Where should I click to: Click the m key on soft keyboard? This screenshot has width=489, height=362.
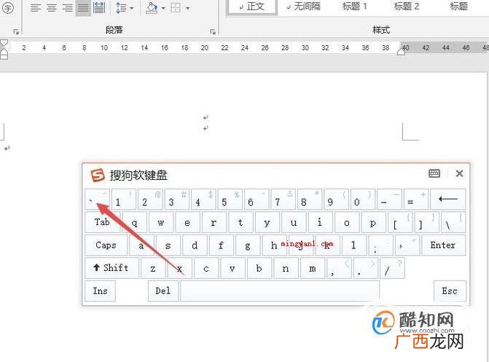point(312,268)
